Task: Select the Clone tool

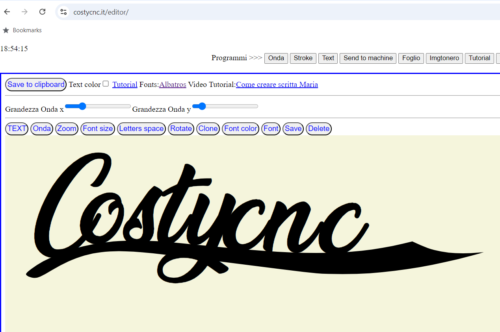Action: point(208,129)
